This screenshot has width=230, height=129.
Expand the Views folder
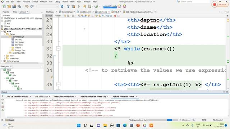tap(5, 56)
